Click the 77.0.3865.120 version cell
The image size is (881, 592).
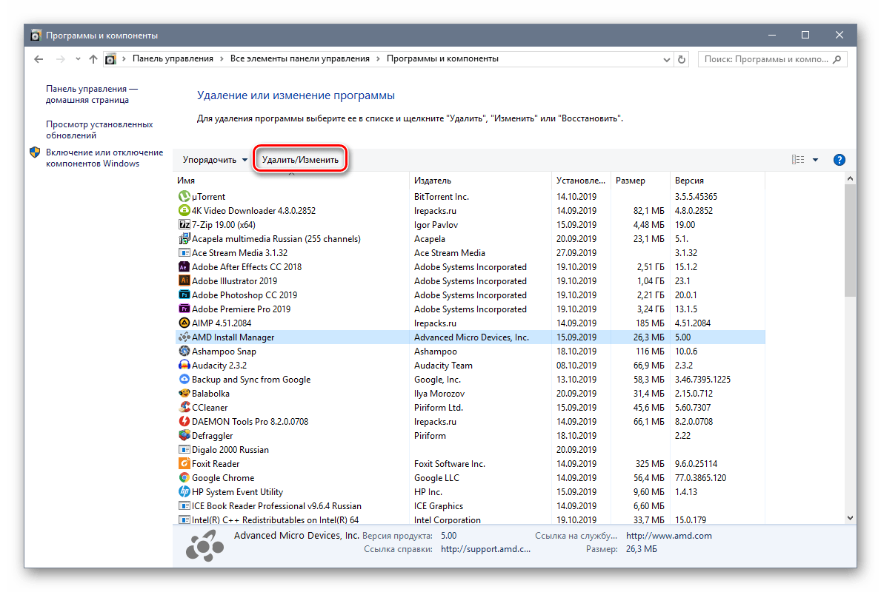coord(700,477)
